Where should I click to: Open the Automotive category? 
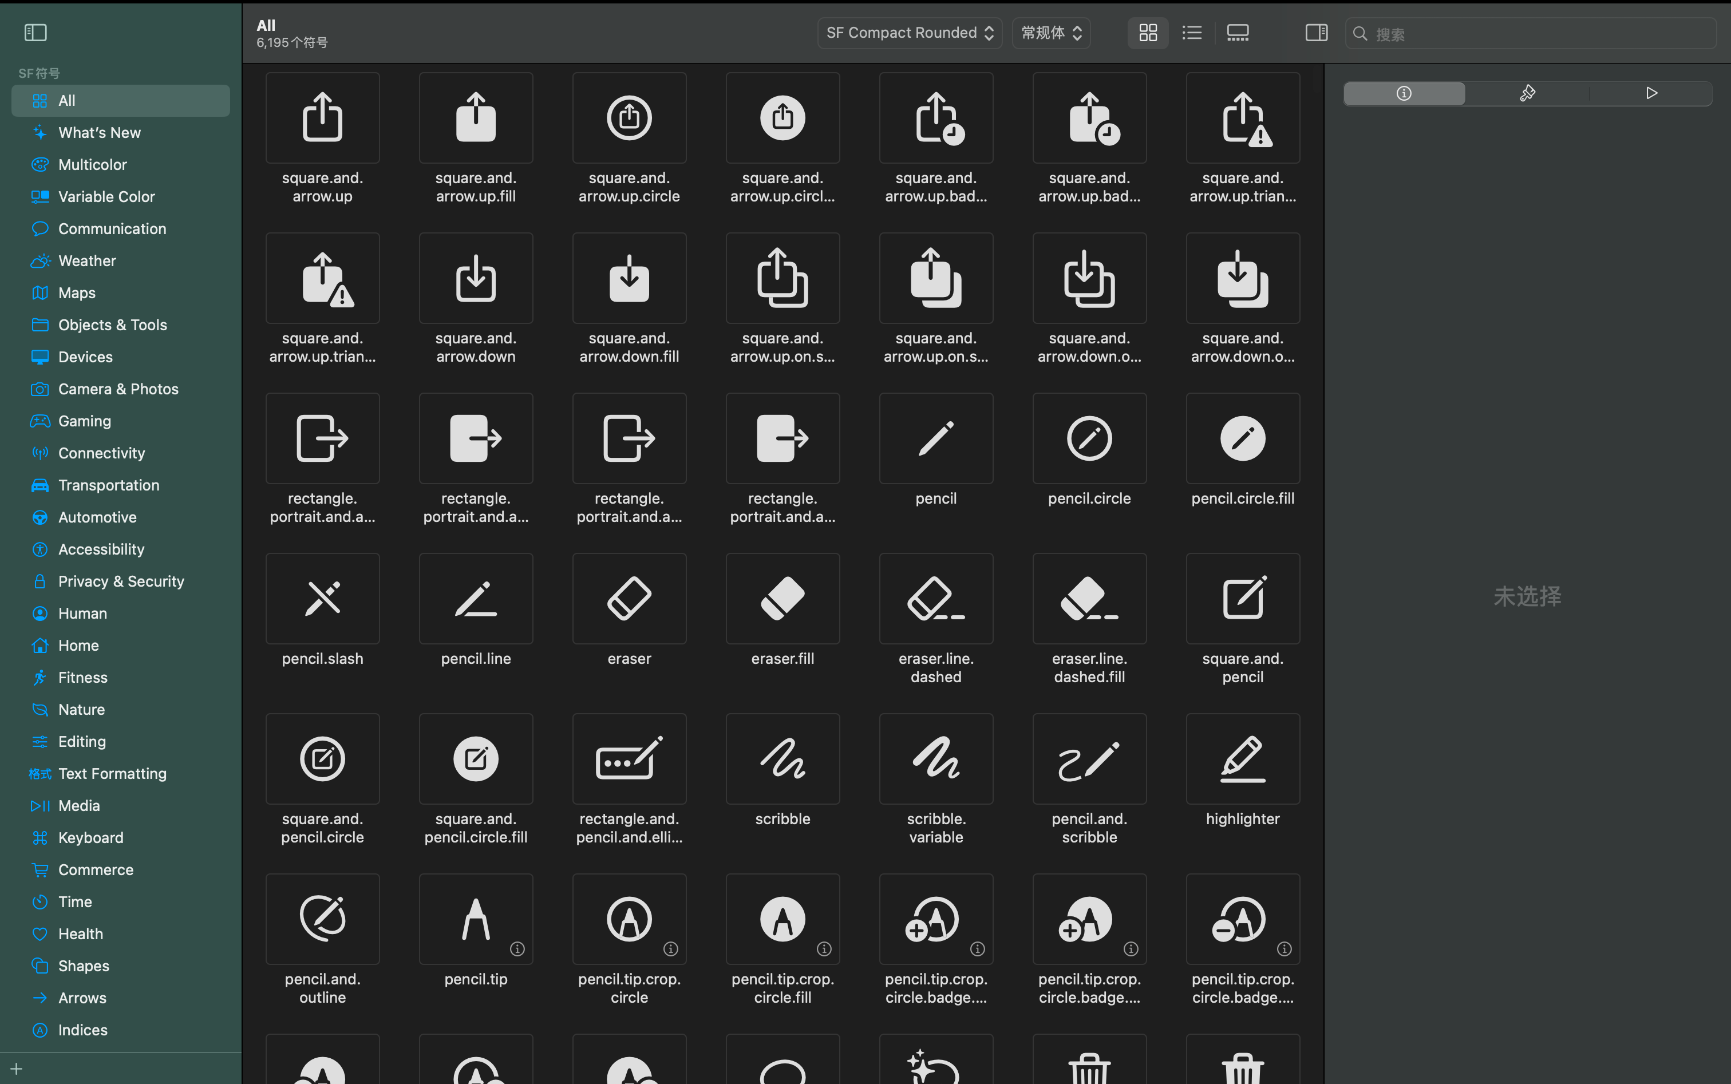tap(120, 517)
